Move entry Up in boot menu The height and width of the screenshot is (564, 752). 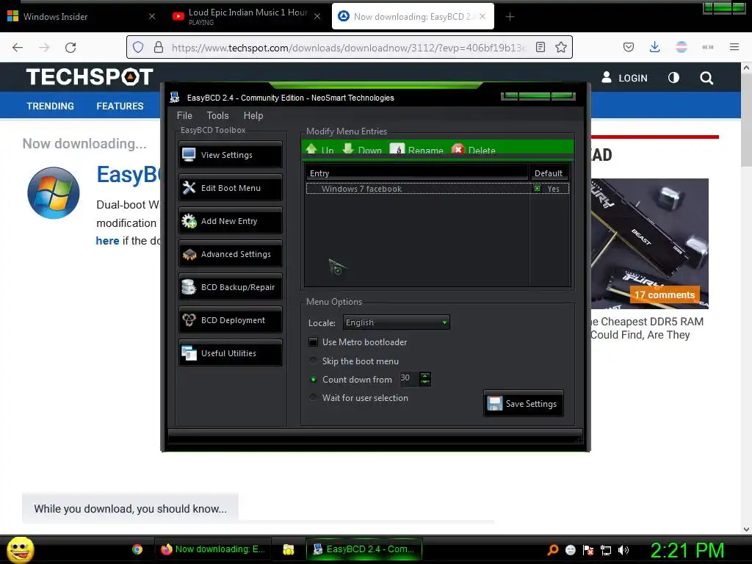(x=320, y=150)
